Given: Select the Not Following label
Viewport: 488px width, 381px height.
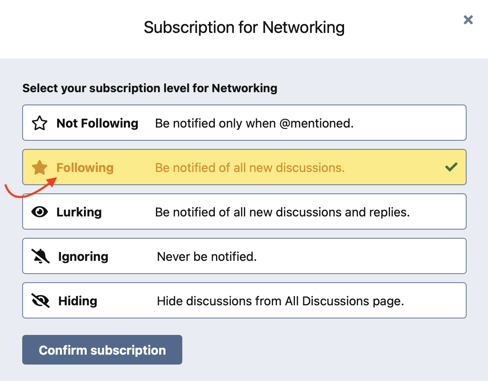Looking at the screenshot, I should [x=98, y=123].
